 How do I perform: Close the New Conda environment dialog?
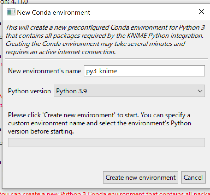click(202, 12)
